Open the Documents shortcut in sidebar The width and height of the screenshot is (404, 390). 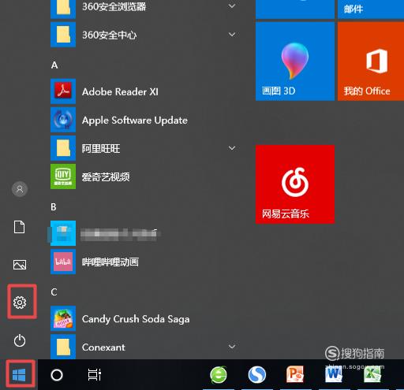20,227
